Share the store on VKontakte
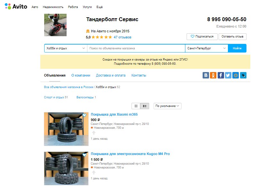258x188 pixels. (206, 75)
